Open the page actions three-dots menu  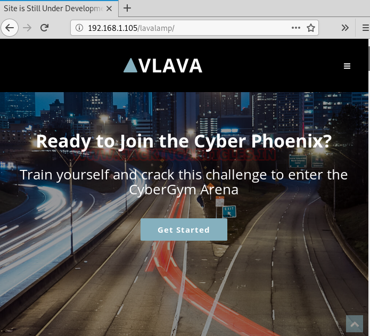coord(296,28)
